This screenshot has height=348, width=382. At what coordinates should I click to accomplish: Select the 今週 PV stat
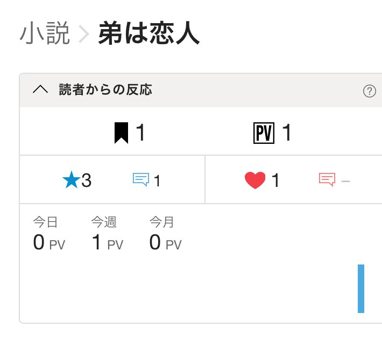(108, 234)
